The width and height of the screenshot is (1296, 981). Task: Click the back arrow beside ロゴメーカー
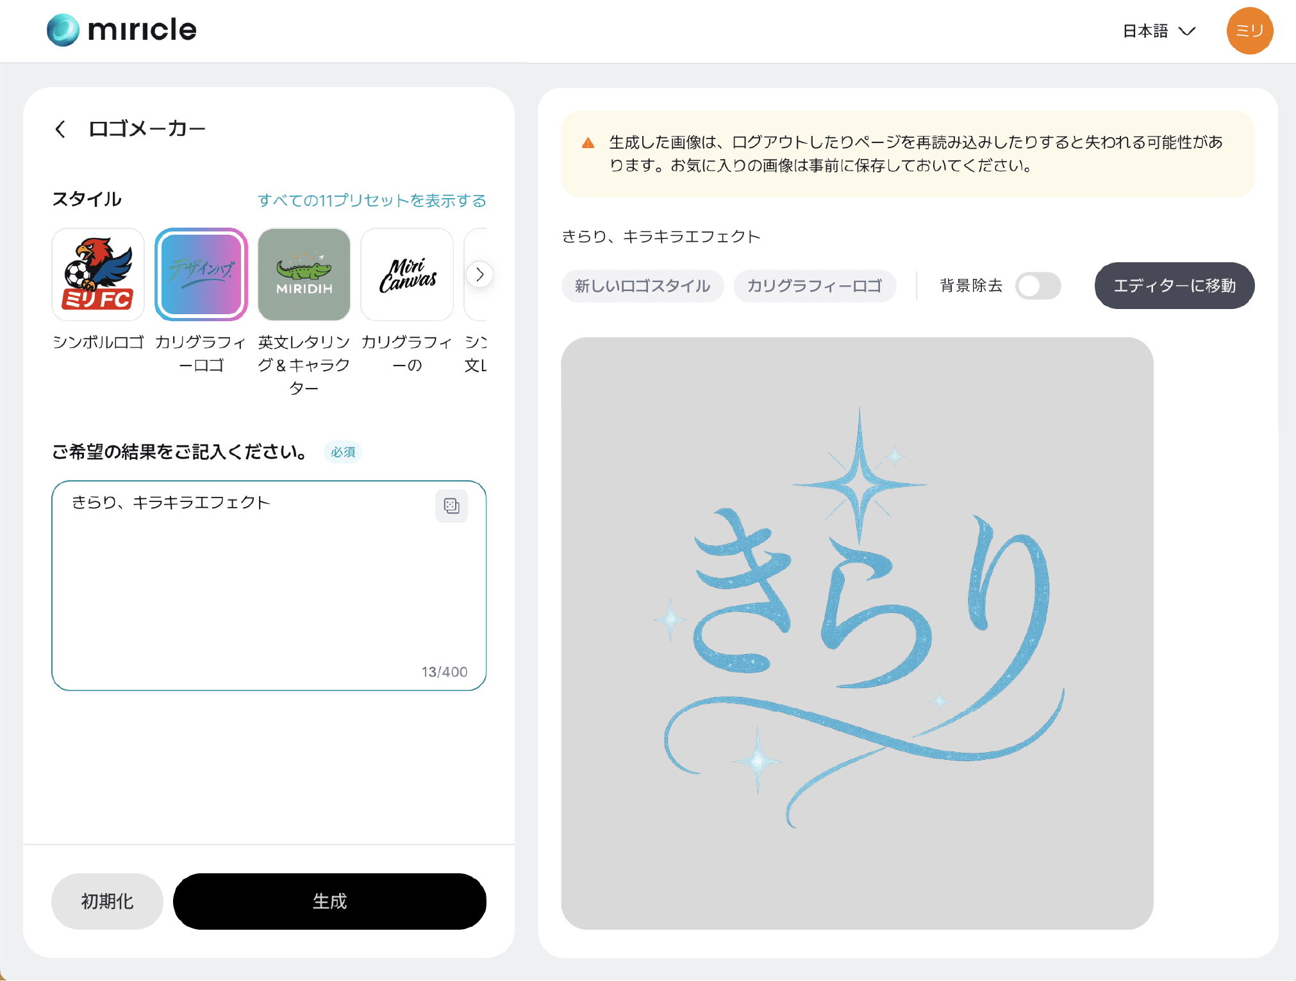click(60, 128)
